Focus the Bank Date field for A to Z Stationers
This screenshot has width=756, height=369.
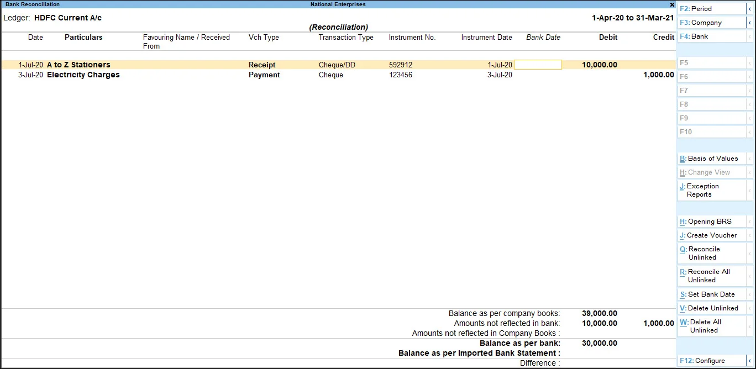[538, 65]
